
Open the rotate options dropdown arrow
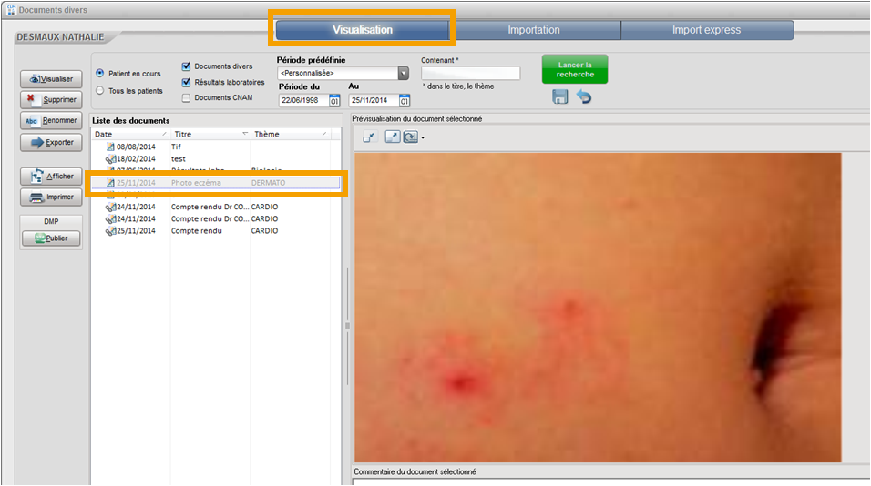pyautogui.click(x=423, y=137)
